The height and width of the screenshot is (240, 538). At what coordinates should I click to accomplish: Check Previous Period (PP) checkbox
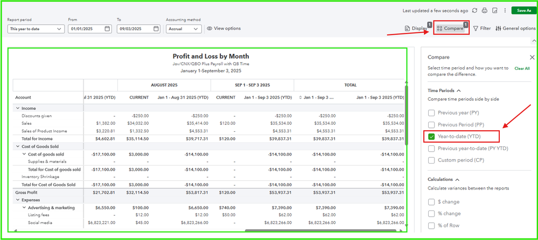pos(431,125)
